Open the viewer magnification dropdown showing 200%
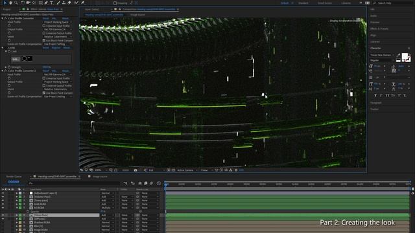Viewport: 415px width, 233px height. [x=101, y=170]
